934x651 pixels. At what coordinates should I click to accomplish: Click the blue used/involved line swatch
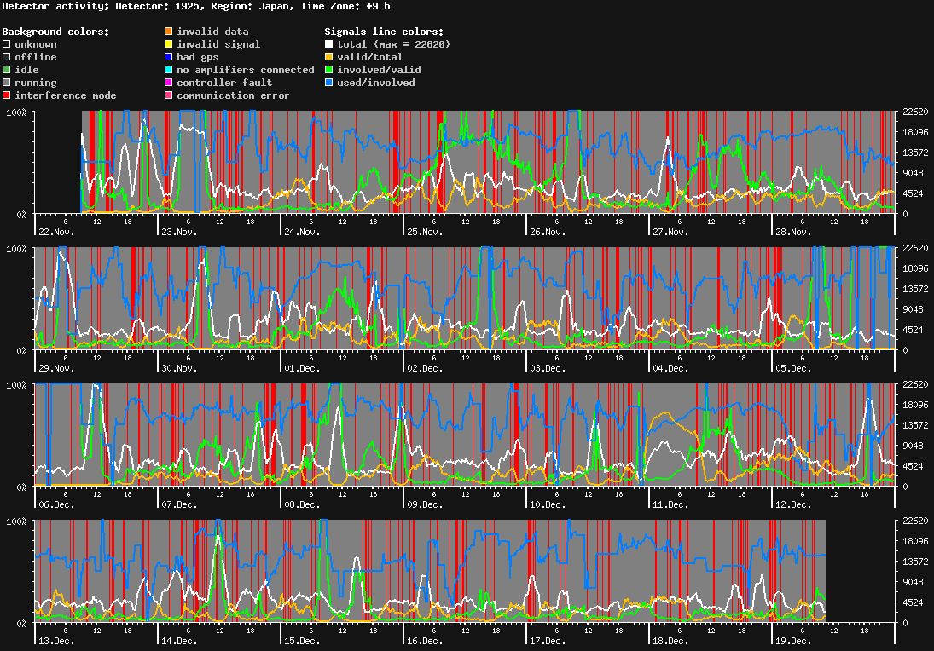pyautogui.click(x=329, y=83)
